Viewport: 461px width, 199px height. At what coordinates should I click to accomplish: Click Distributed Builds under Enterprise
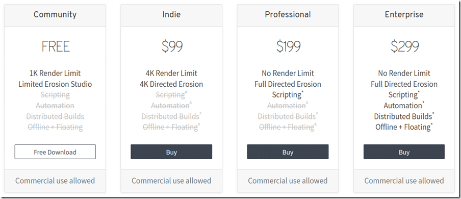tap(404, 116)
